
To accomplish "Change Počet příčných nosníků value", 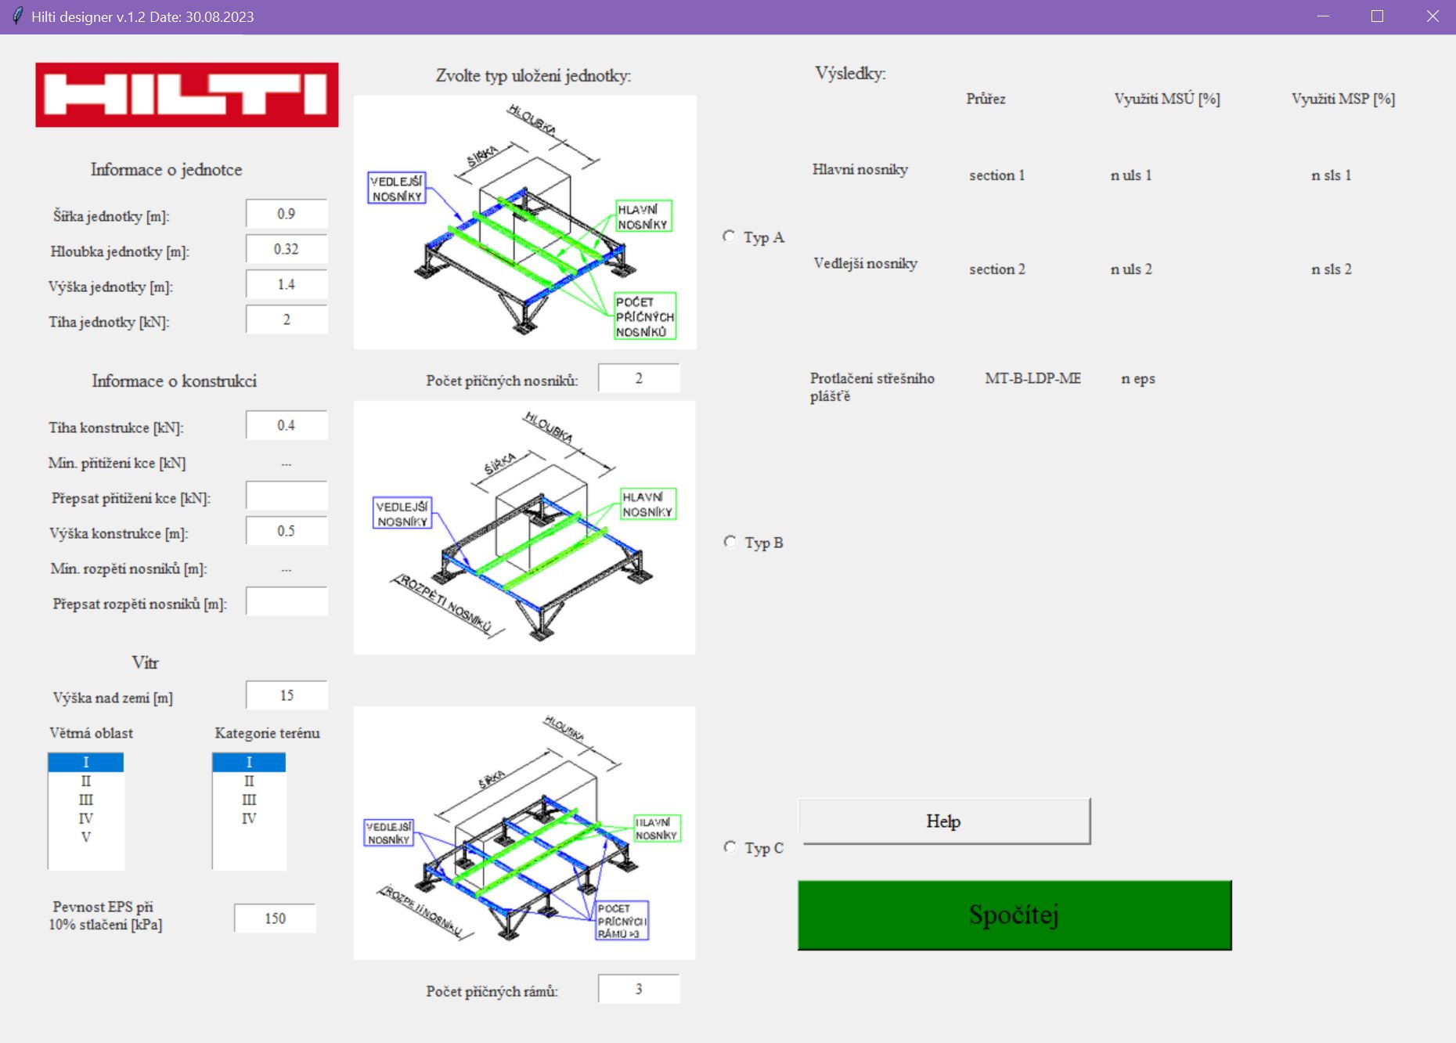I will click(639, 377).
